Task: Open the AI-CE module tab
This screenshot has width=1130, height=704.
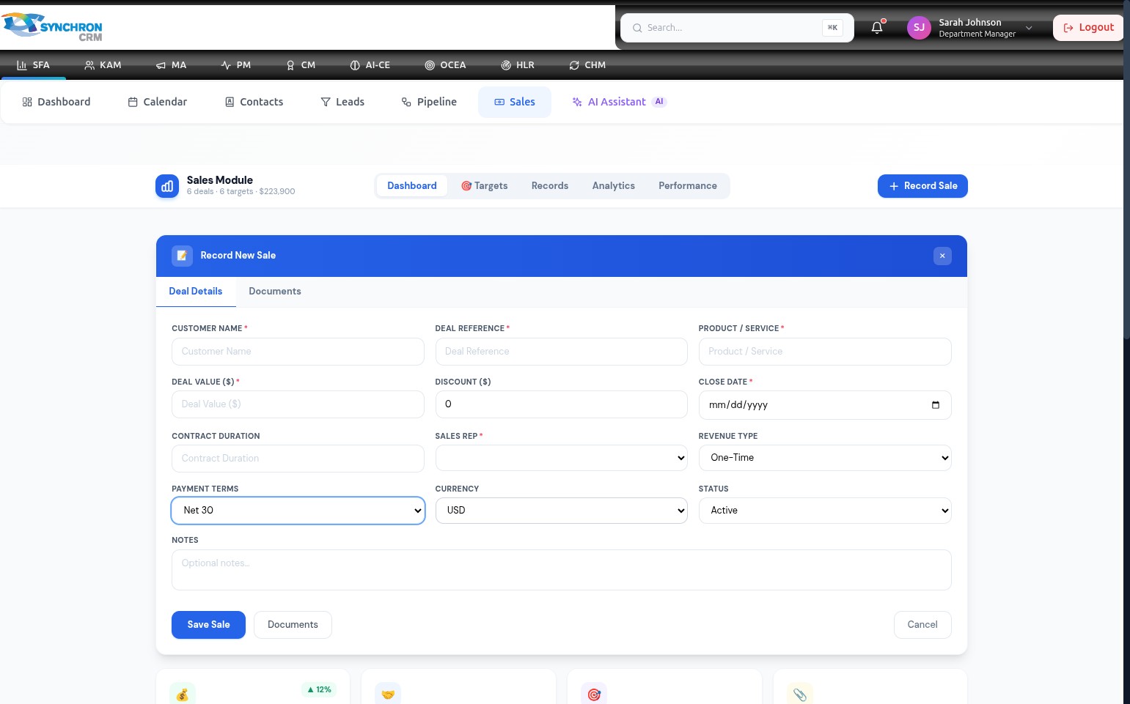Action: click(370, 65)
